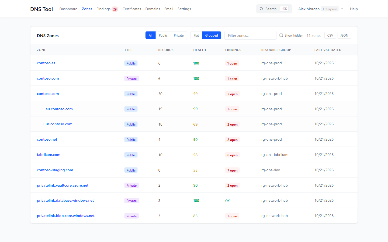Open the Findings tab with 29 badge
Image resolution: width=388 pixels, height=242 pixels.
click(107, 9)
